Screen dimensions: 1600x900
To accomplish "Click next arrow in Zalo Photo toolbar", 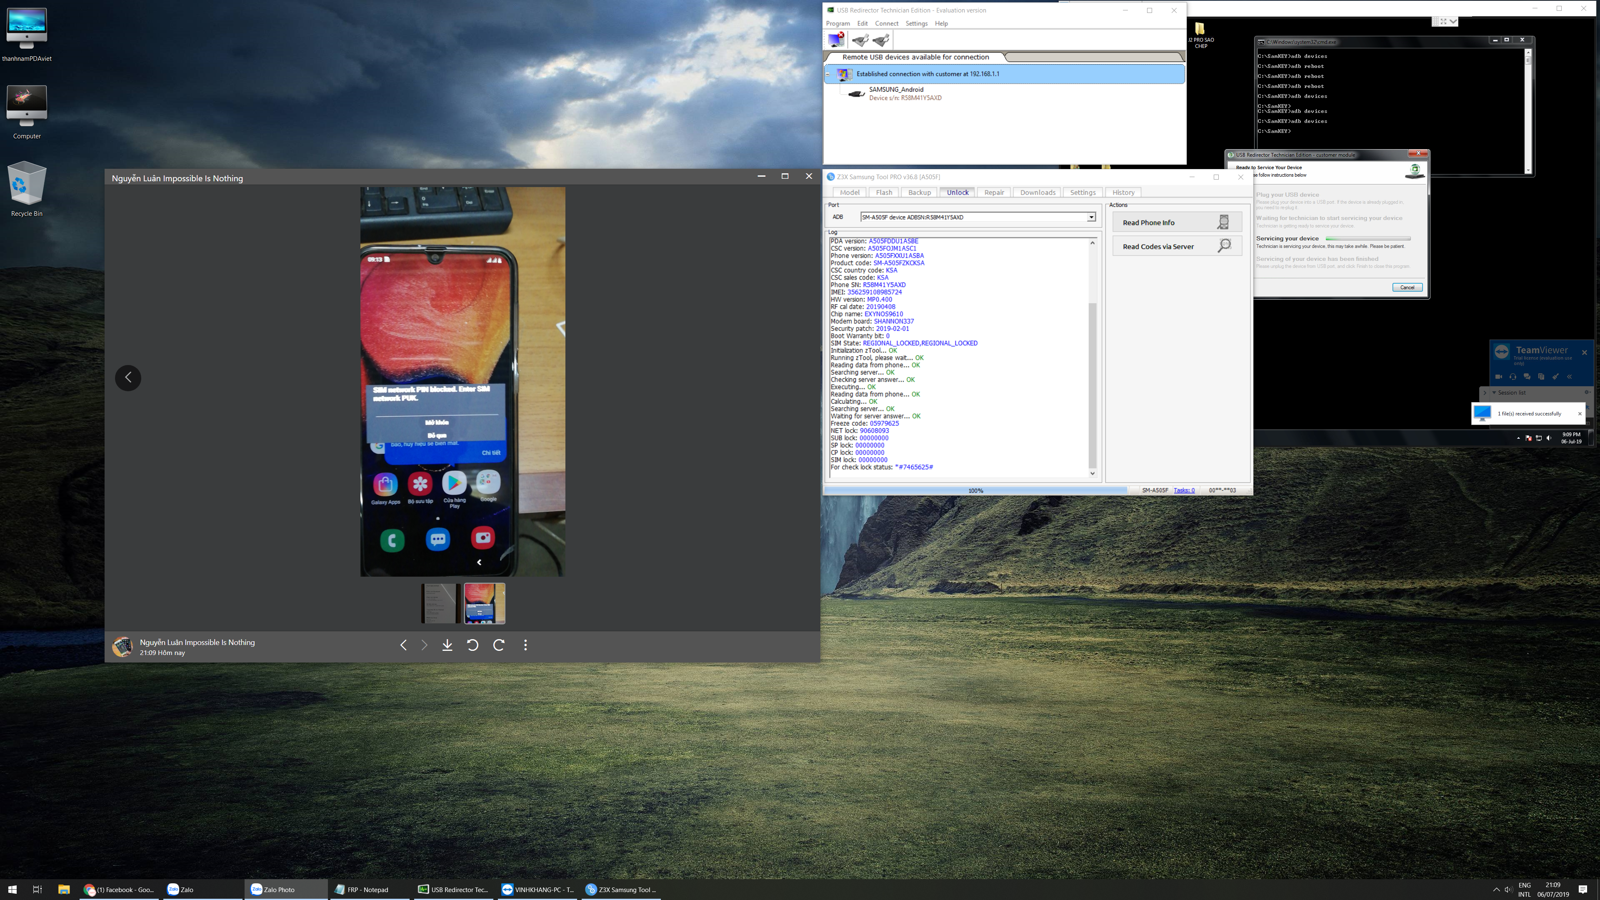I will [424, 645].
